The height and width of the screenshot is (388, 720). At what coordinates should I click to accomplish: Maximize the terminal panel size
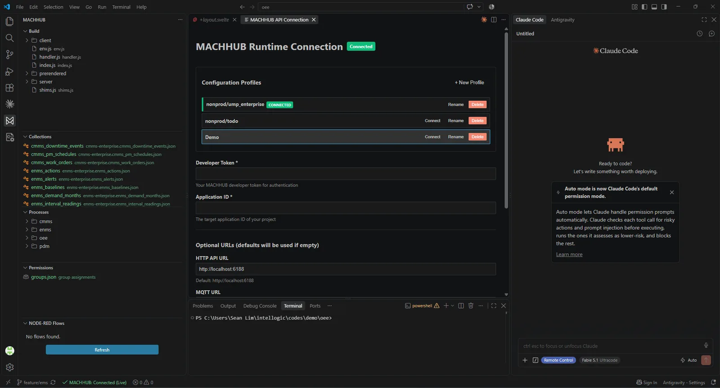coord(494,306)
